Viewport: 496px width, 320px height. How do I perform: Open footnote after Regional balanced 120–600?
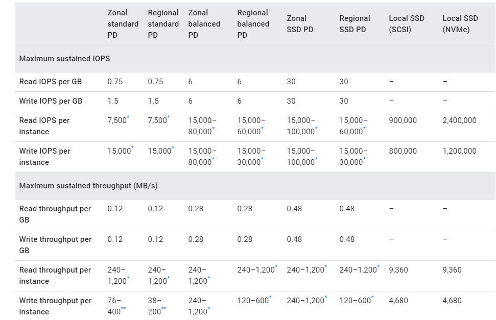pos(270,297)
